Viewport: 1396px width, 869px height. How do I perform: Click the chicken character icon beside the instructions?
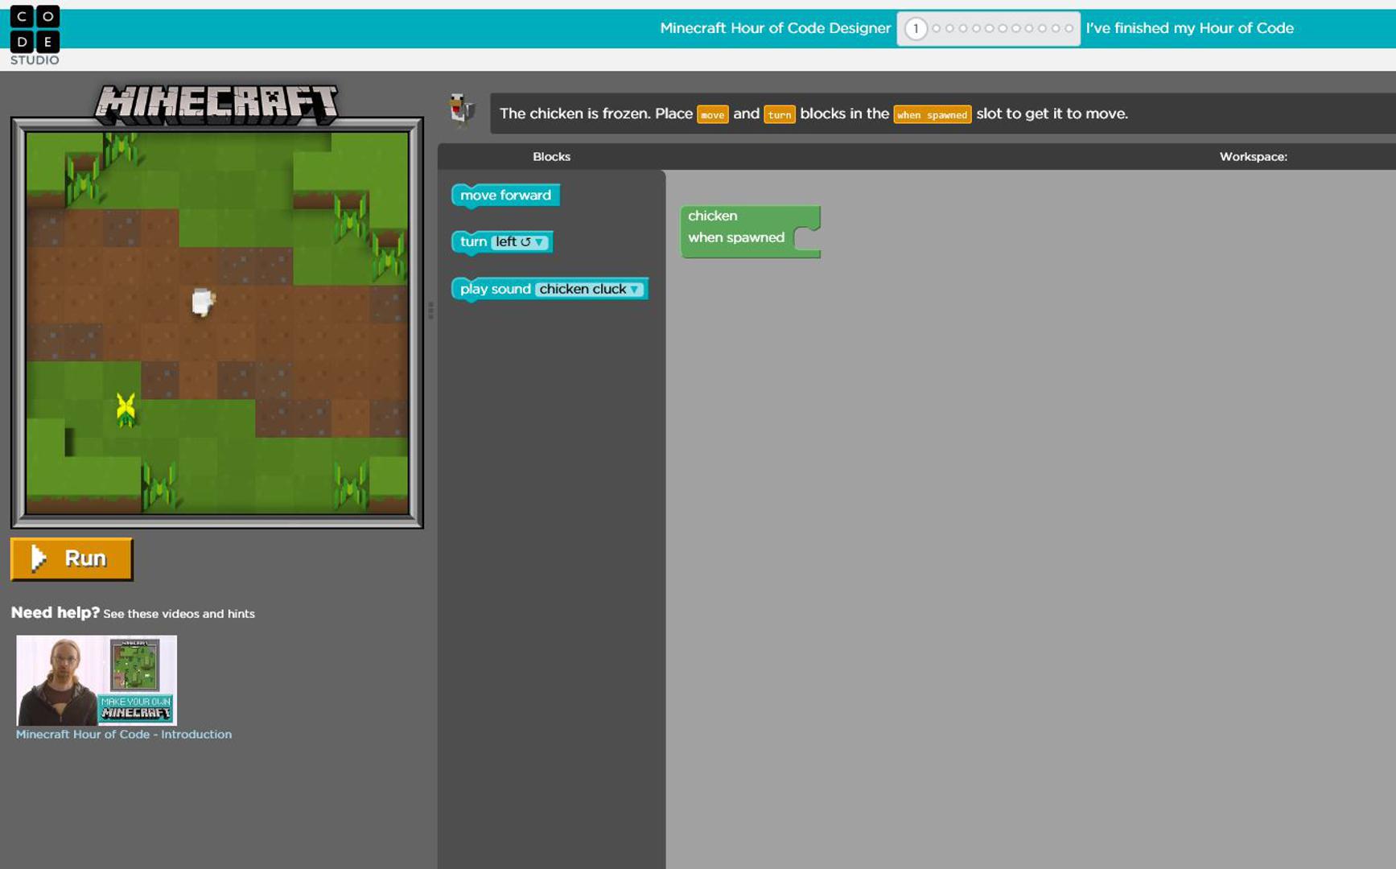[461, 110]
